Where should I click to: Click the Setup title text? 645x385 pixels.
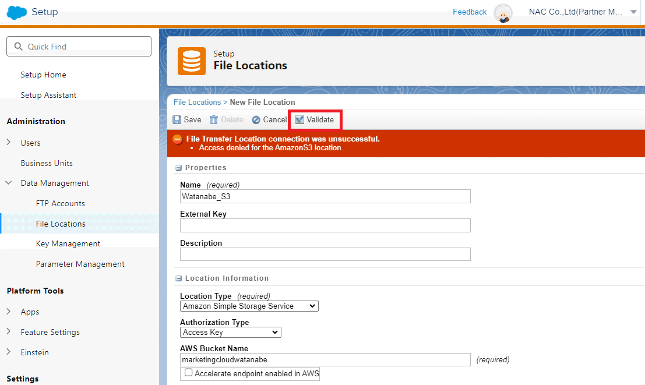(x=45, y=12)
